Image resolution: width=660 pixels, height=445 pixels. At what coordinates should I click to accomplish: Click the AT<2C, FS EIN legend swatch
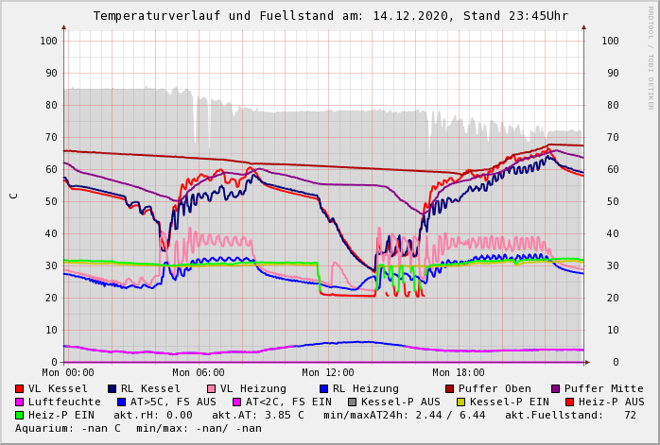(237, 402)
